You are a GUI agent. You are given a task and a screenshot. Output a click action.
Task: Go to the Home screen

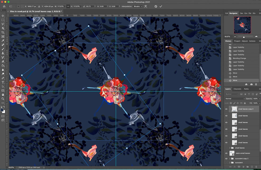[x=4, y=6]
